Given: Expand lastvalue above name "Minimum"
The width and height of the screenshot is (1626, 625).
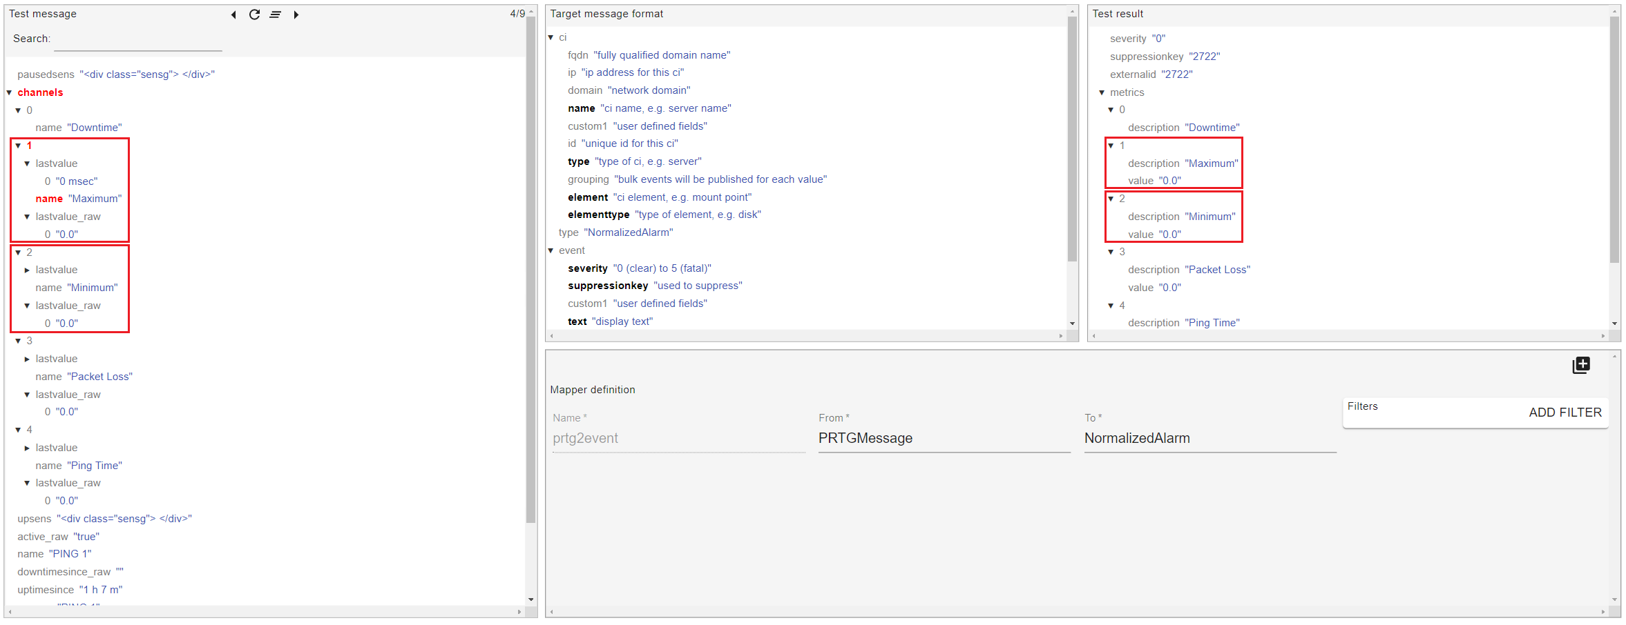Looking at the screenshot, I should point(28,270).
